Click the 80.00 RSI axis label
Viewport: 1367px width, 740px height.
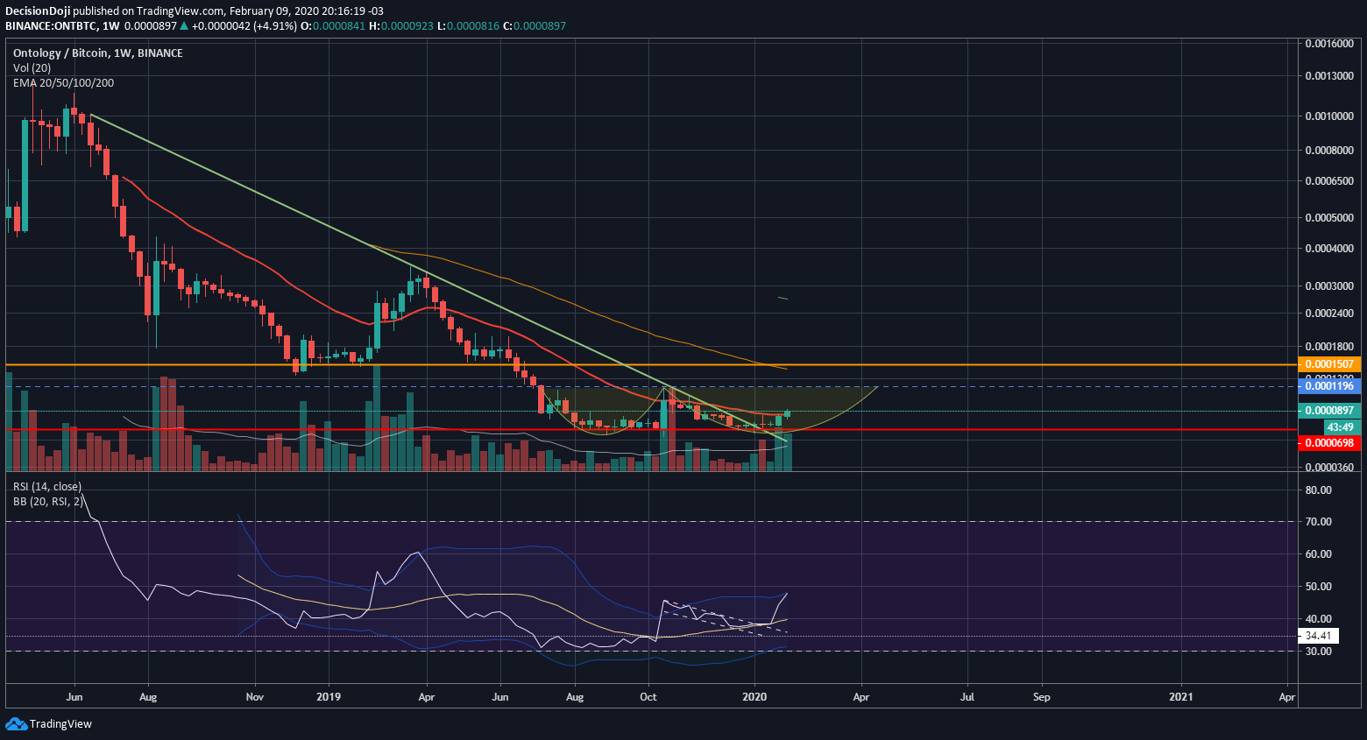1319,490
